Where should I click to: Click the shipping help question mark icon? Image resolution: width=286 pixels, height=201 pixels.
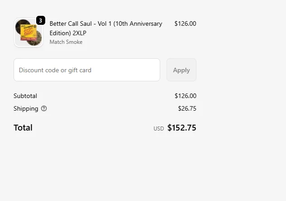[44, 108]
